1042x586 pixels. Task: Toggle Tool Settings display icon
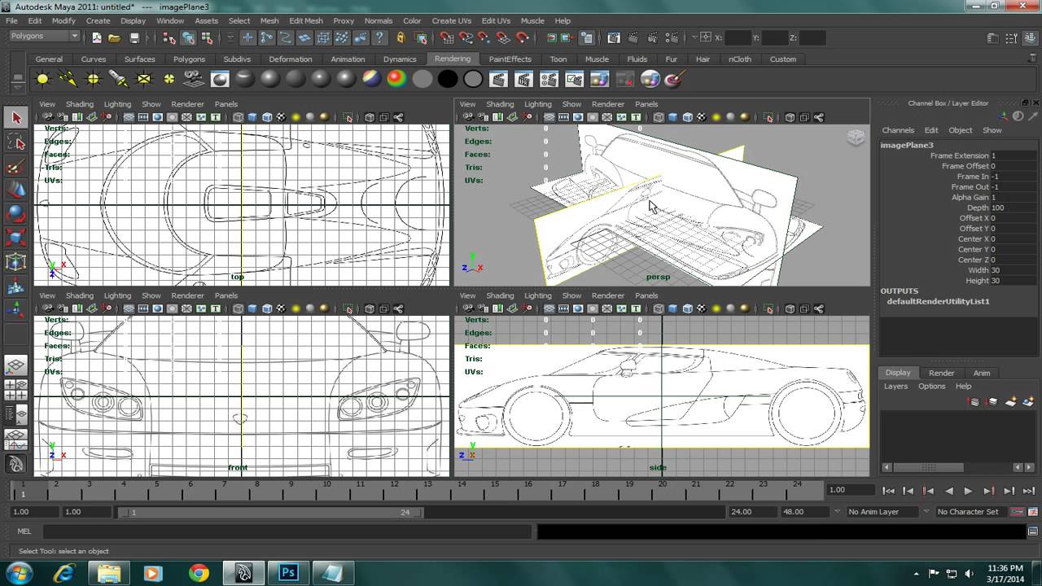pos(1012,37)
